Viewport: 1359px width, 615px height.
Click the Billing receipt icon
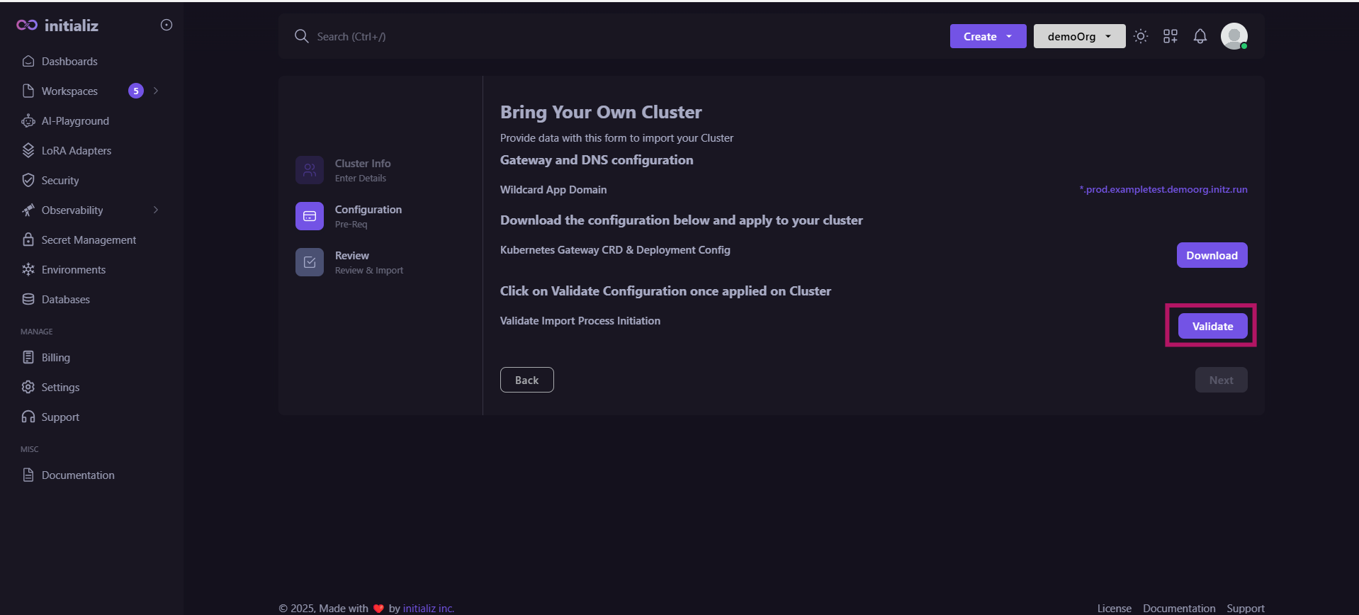[x=28, y=358]
